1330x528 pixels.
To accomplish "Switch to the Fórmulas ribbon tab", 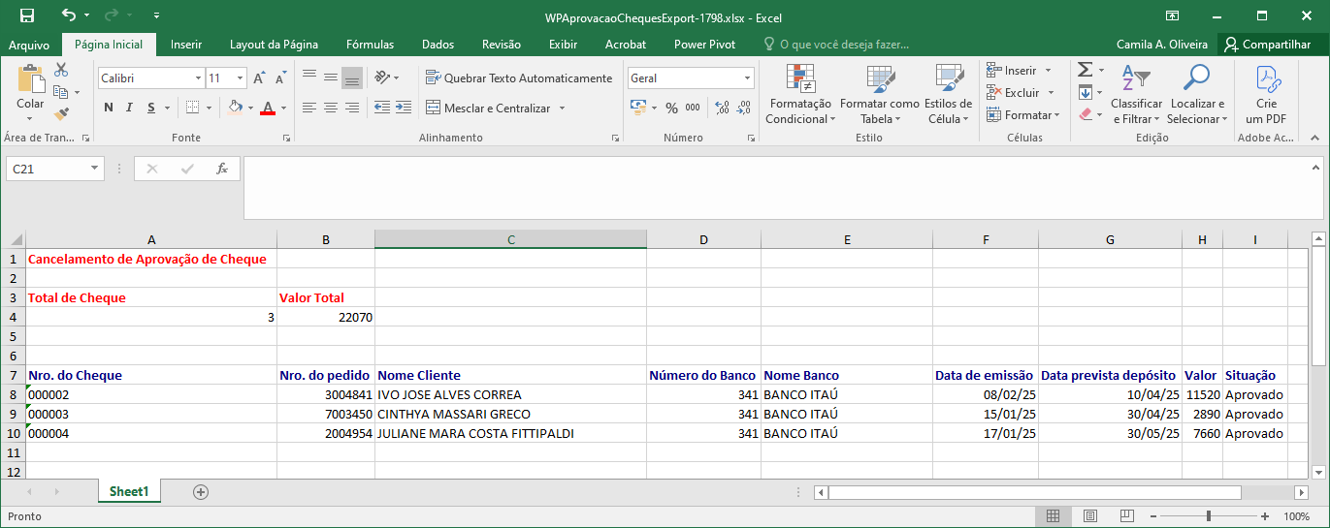I will [x=370, y=45].
